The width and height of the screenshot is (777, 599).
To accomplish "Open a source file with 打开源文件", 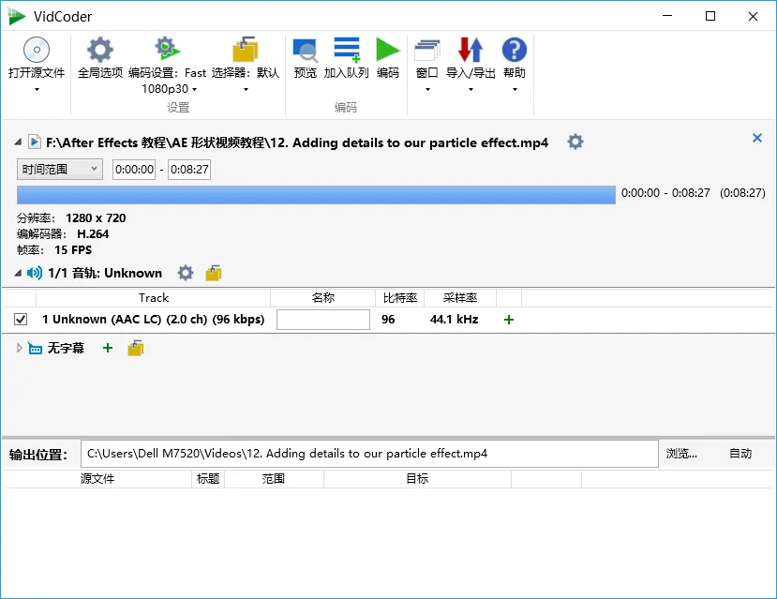I will (36, 61).
